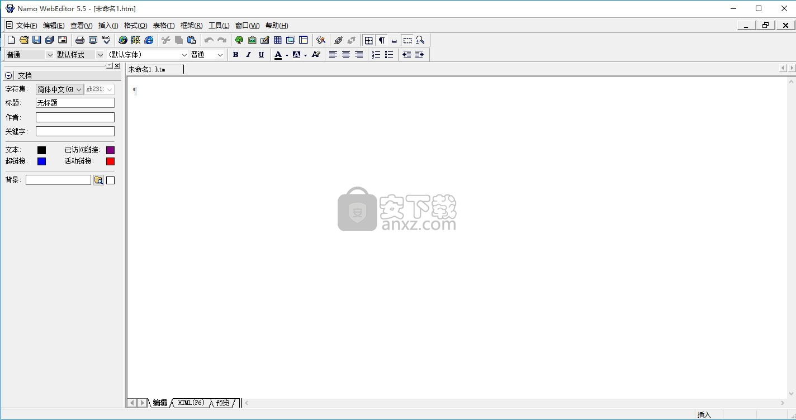Click the frame layout icon
The width and height of the screenshot is (796, 420).
point(303,40)
